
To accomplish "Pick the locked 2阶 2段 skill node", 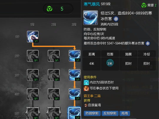I will (x=54, y=56).
